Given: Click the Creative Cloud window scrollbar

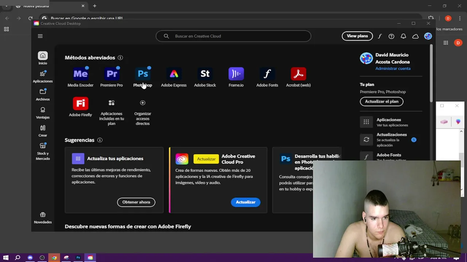Looking at the screenshot, I should click(x=431, y=73).
